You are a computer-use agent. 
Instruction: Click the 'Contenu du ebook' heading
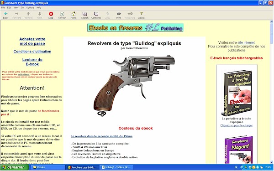coord(136,128)
